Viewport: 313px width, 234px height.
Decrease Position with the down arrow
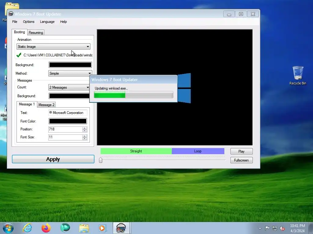(x=85, y=130)
